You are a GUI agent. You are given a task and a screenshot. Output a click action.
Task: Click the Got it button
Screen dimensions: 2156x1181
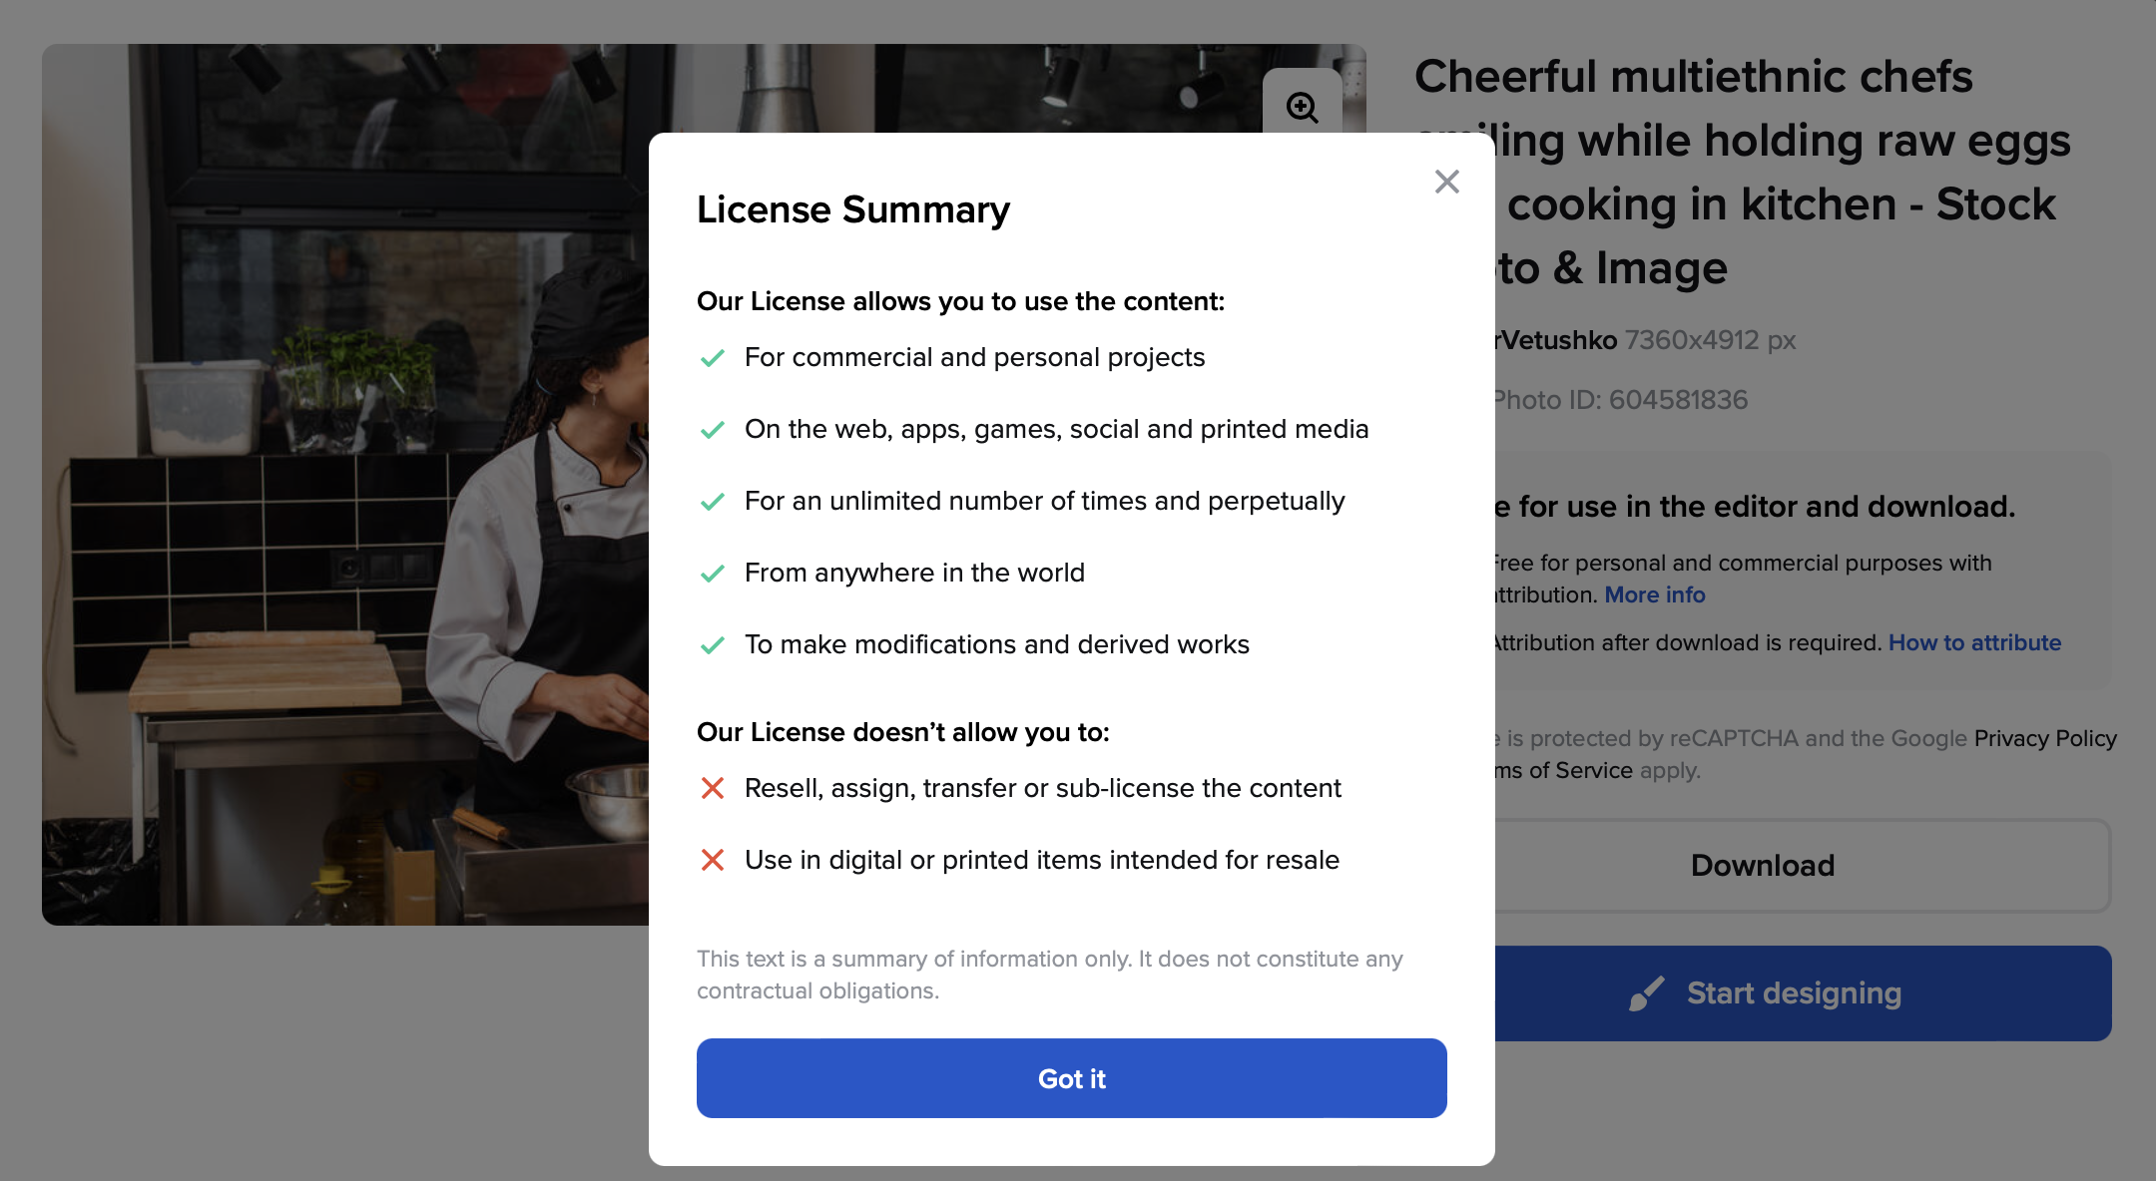(x=1071, y=1078)
